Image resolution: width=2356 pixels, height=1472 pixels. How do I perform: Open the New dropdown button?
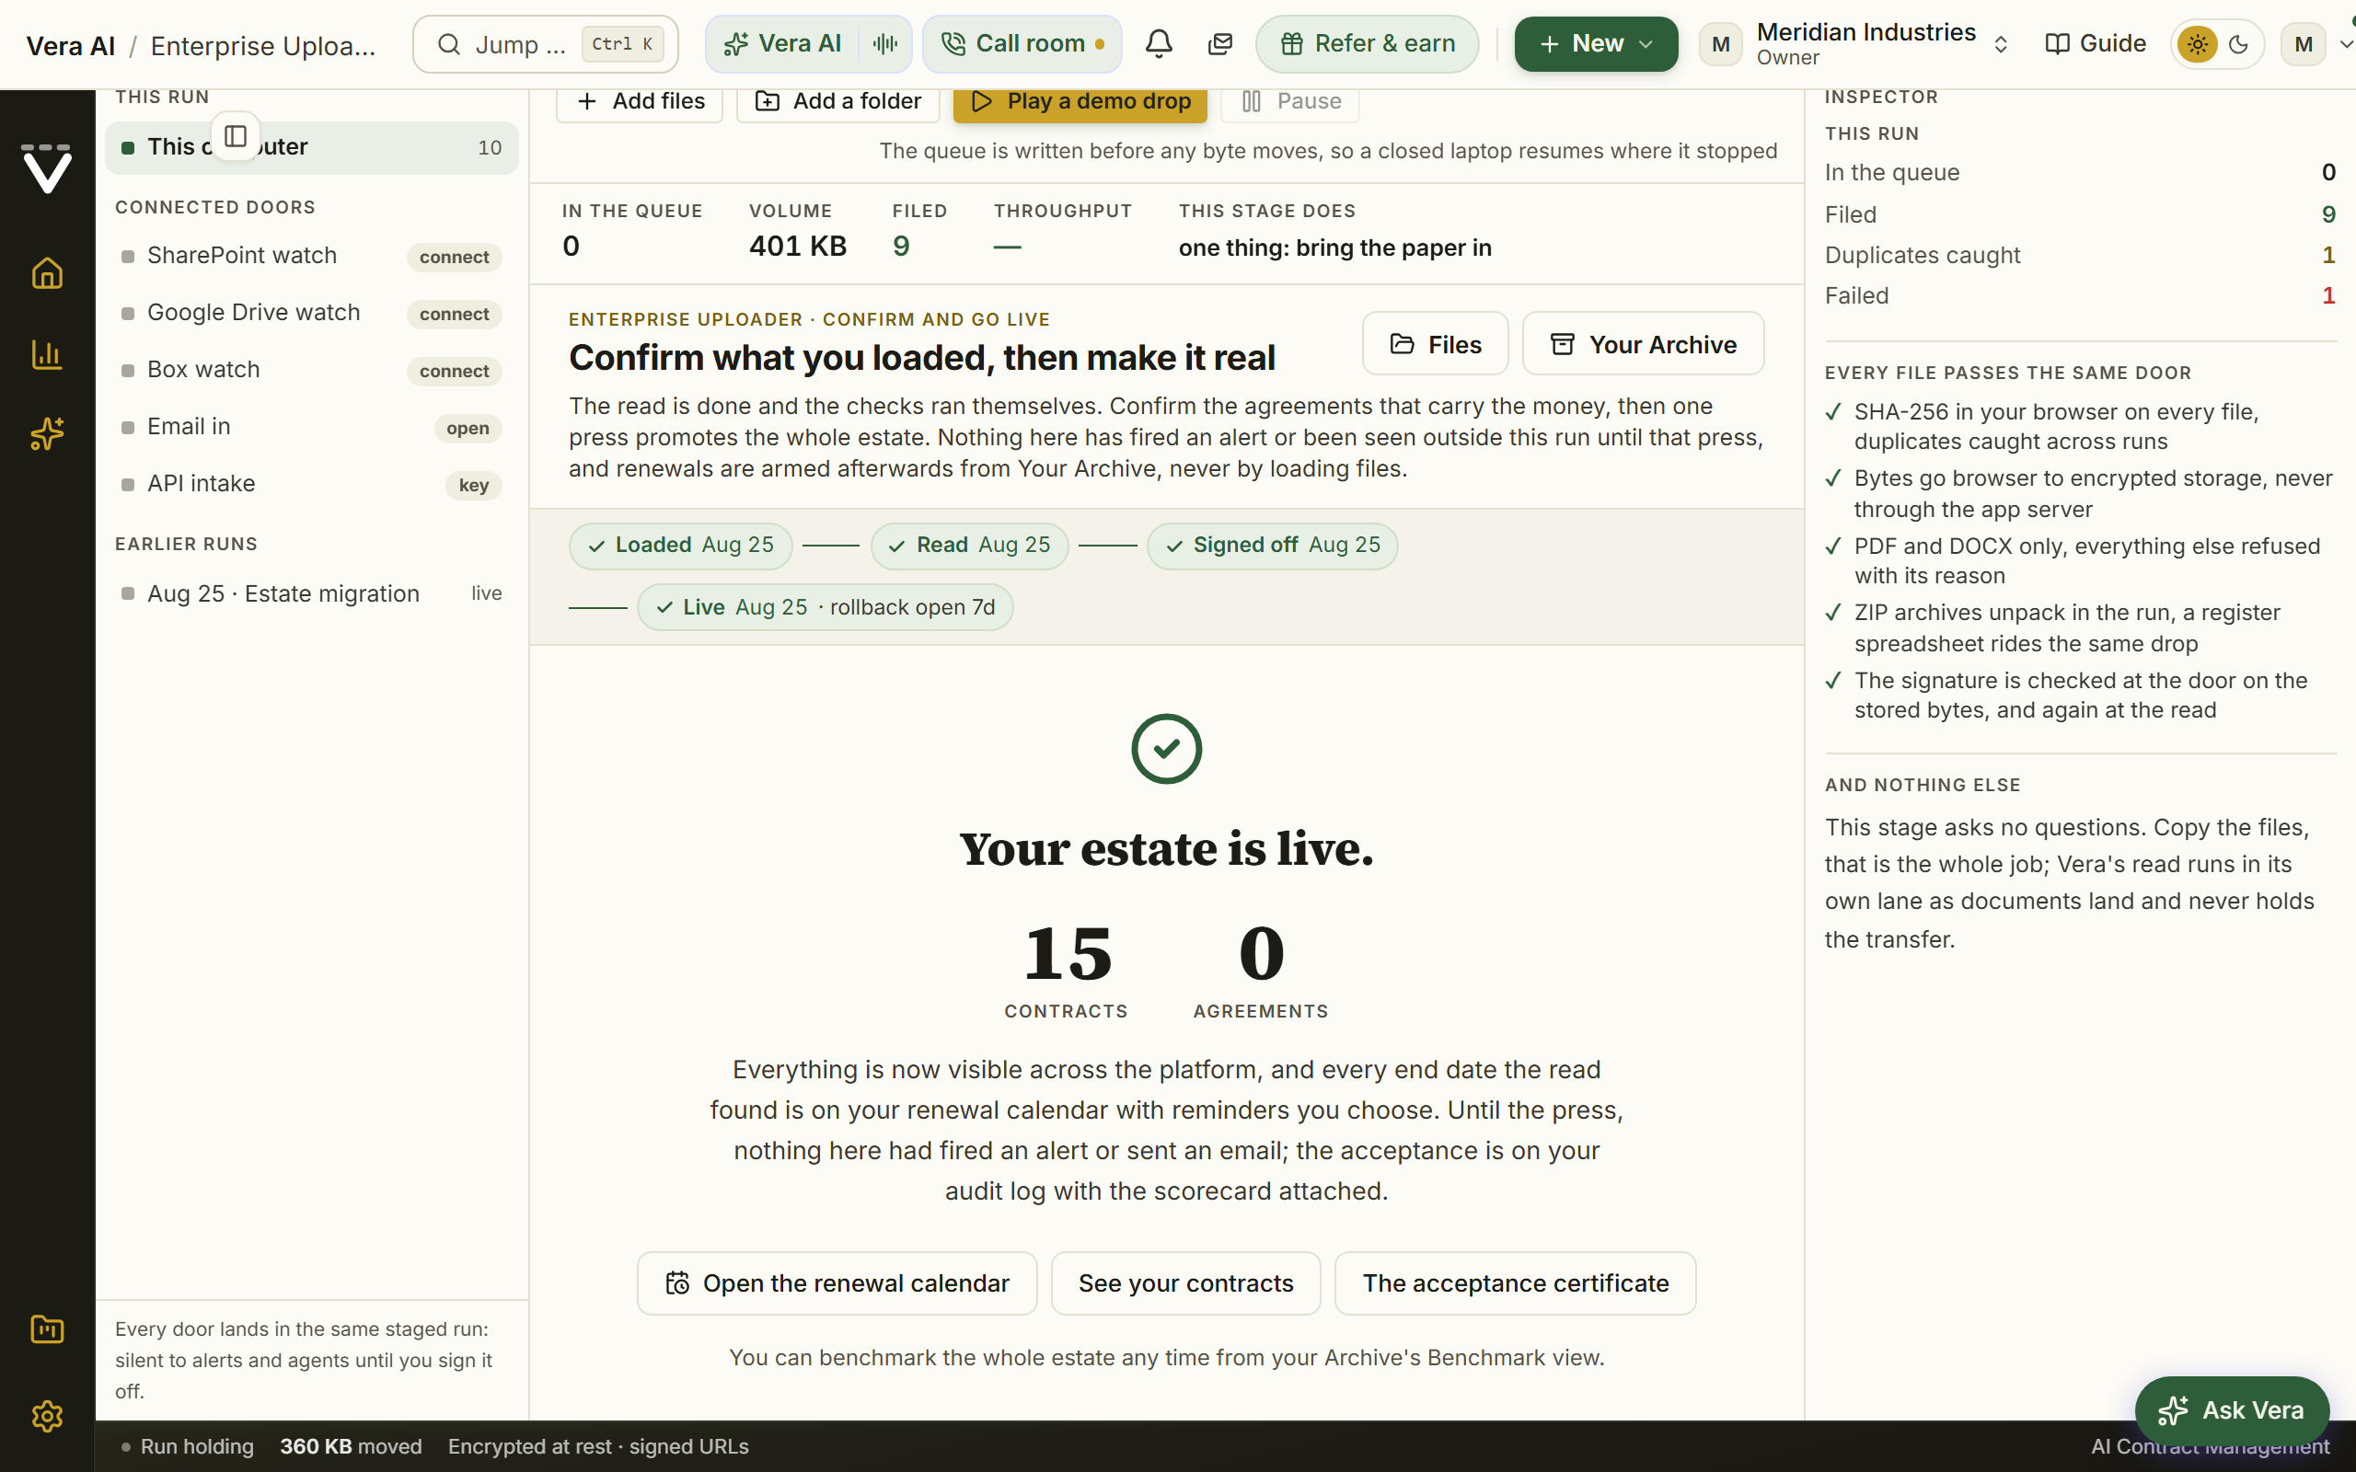(x=1596, y=44)
